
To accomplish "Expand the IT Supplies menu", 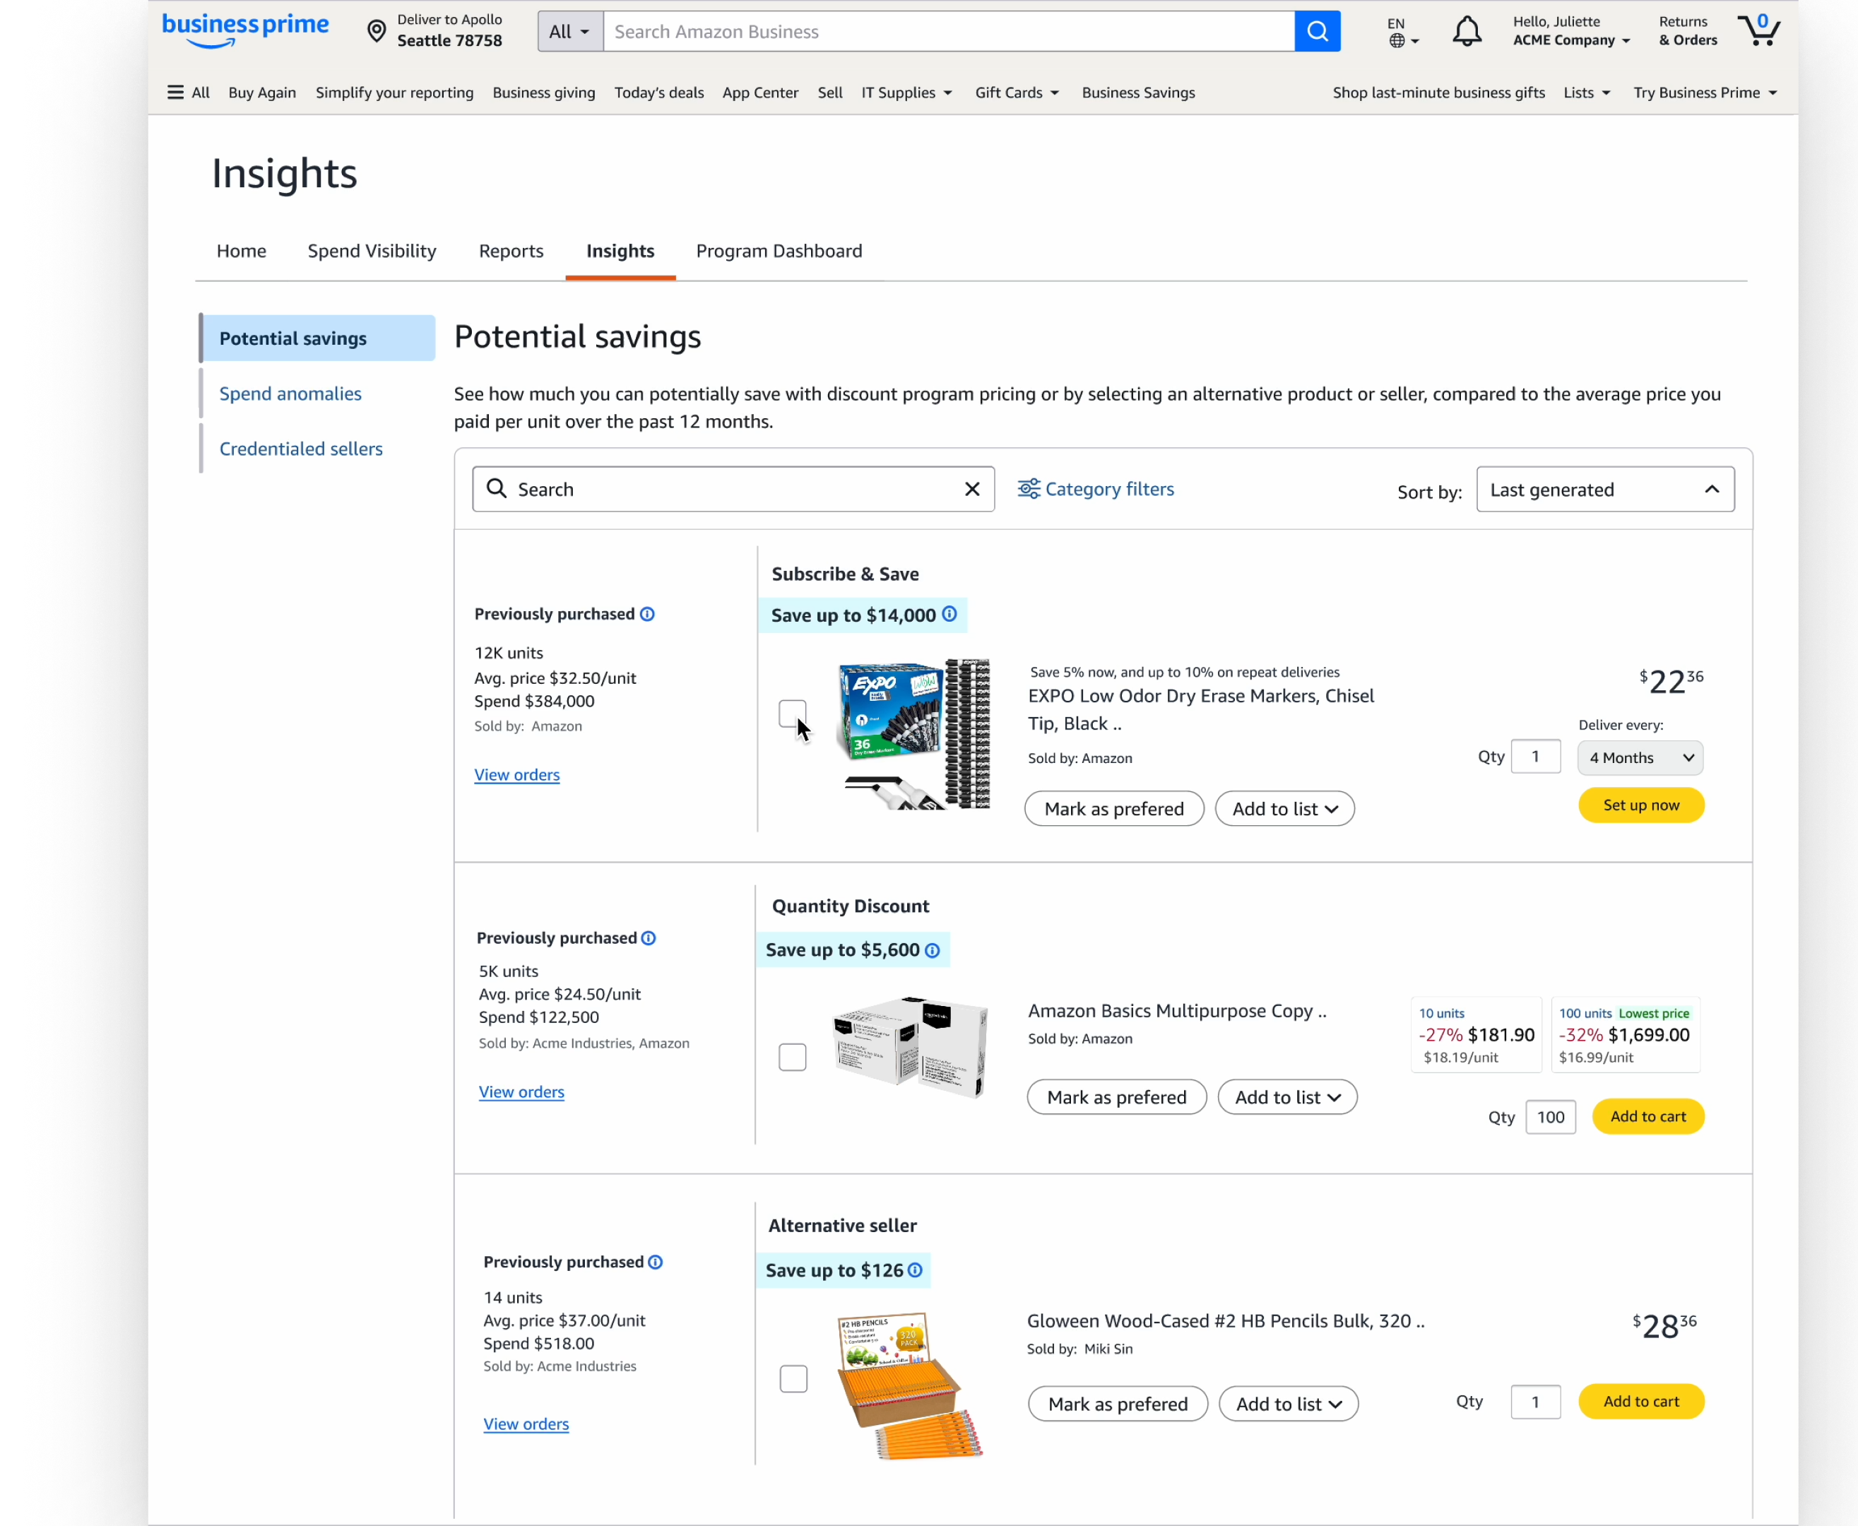I will [x=907, y=93].
